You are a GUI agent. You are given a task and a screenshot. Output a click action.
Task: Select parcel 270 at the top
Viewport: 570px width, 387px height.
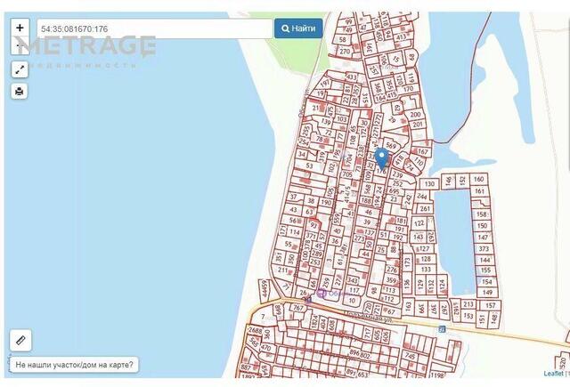[345, 52]
